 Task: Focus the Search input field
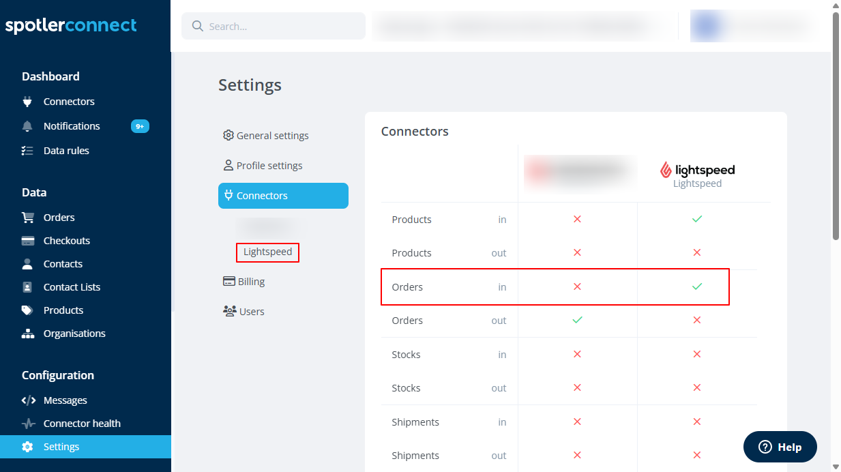274,27
